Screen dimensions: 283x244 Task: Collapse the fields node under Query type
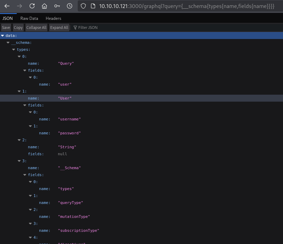(25, 70)
